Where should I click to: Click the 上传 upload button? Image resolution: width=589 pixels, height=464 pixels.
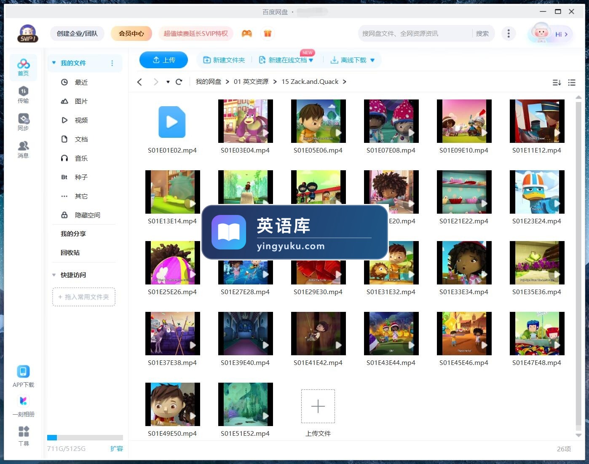click(x=163, y=60)
